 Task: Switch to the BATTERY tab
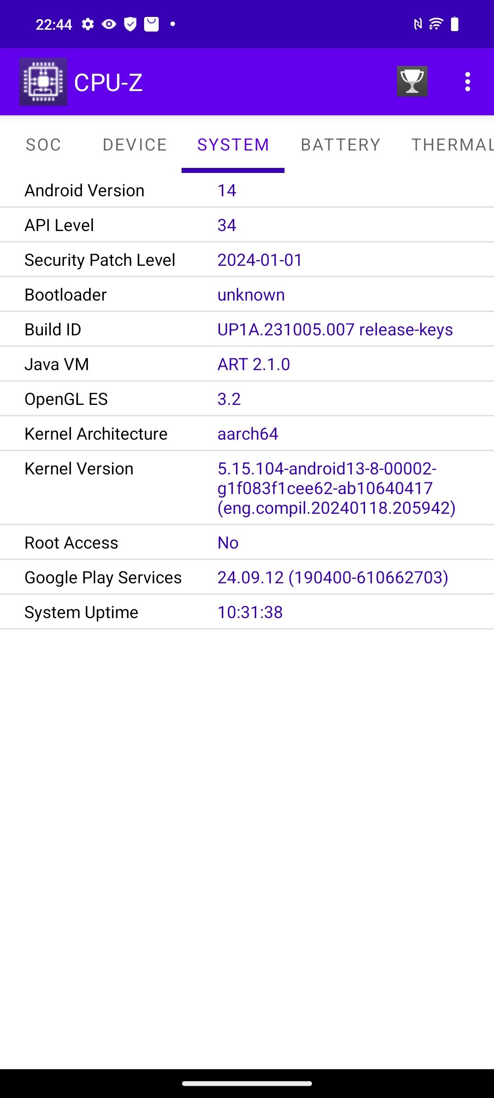[x=341, y=145]
